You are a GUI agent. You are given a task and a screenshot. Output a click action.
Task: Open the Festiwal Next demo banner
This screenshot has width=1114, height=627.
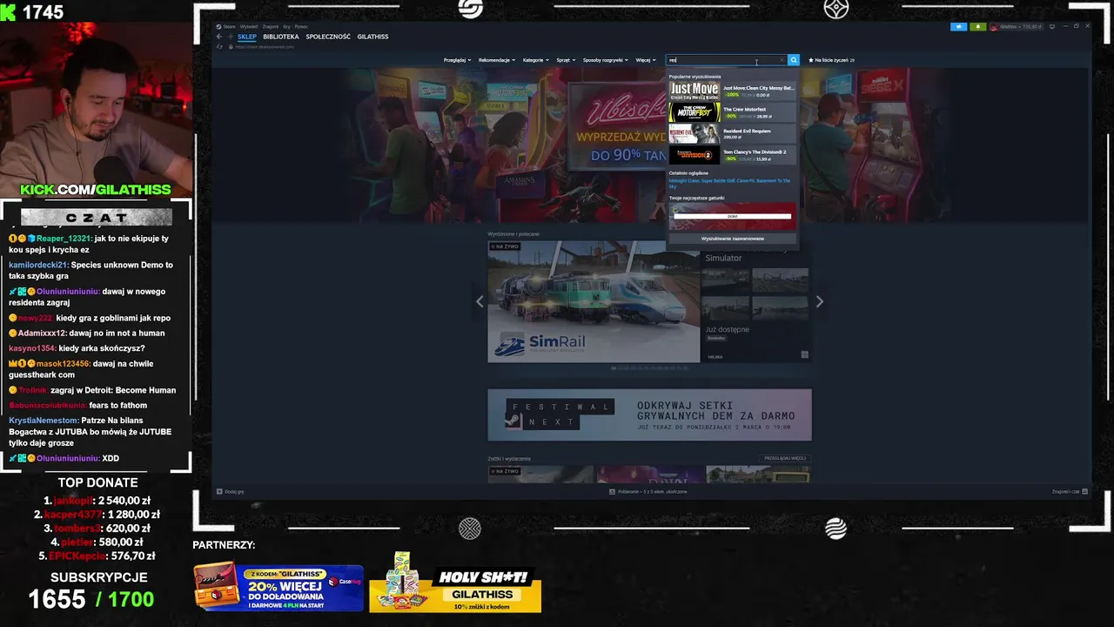pos(649,415)
